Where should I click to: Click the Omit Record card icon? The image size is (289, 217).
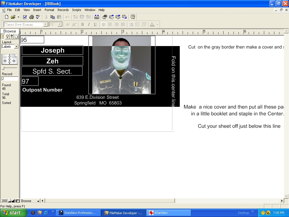pyautogui.click(x=118, y=17)
